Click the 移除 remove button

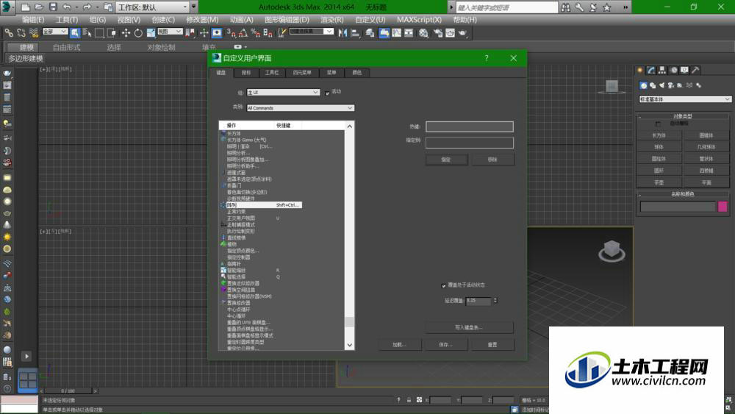click(x=492, y=160)
